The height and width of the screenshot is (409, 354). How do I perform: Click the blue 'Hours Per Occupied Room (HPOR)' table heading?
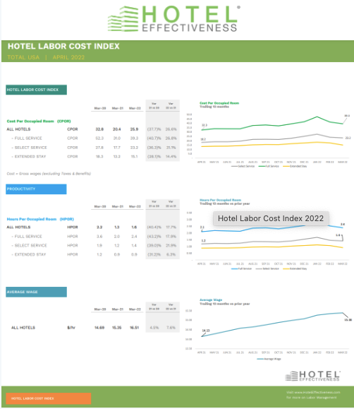tap(40, 219)
